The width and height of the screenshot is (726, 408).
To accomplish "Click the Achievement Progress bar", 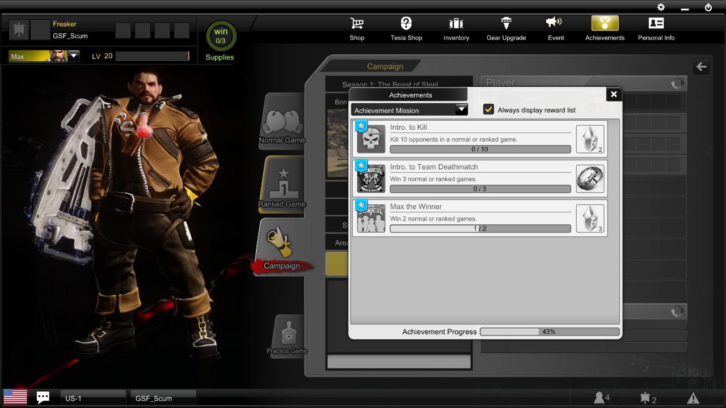I will point(550,331).
